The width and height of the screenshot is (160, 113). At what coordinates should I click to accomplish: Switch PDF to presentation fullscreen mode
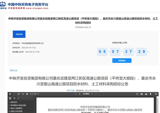(x=137, y=94)
